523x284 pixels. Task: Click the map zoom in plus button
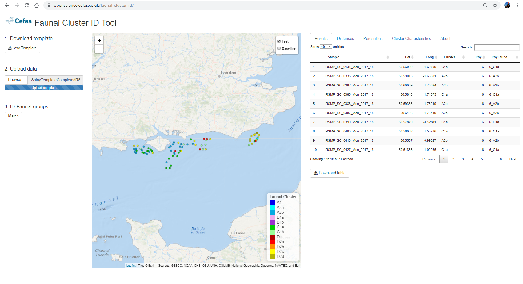(x=99, y=40)
